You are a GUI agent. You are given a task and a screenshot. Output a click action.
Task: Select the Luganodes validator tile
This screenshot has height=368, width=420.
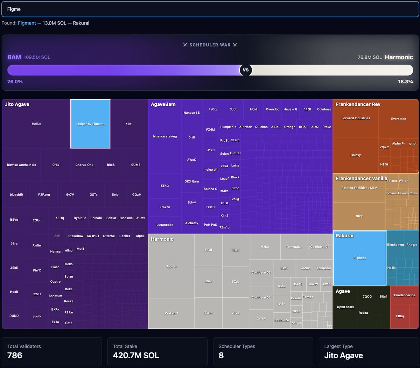[165, 225]
